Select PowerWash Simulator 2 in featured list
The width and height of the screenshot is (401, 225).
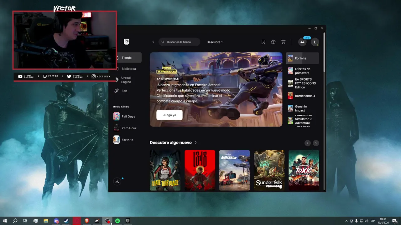[302, 121]
